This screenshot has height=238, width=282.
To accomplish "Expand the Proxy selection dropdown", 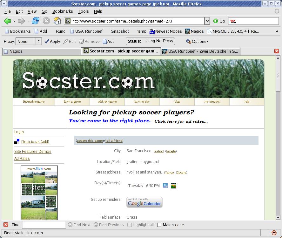I will (x=38, y=41).
